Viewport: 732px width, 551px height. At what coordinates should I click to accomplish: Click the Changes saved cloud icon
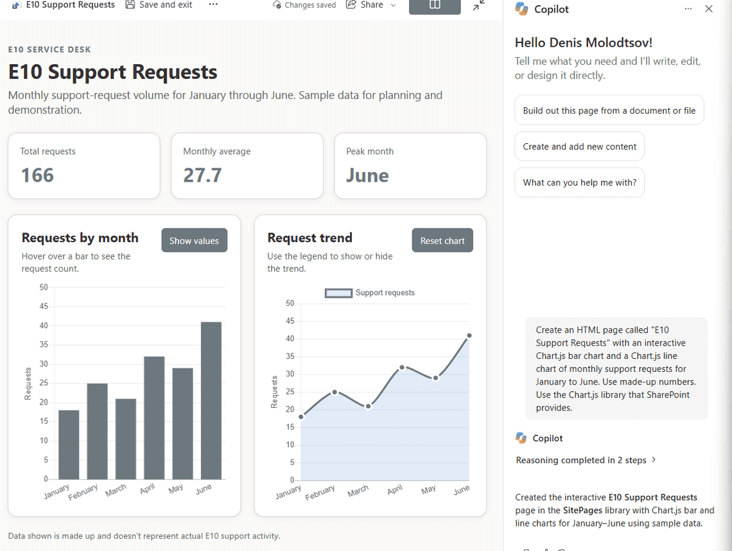click(277, 5)
